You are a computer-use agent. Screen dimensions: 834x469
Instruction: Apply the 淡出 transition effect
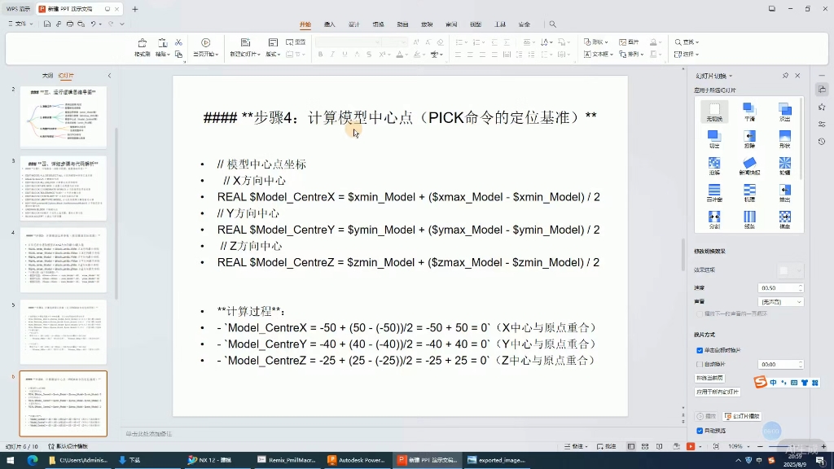click(784, 112)
